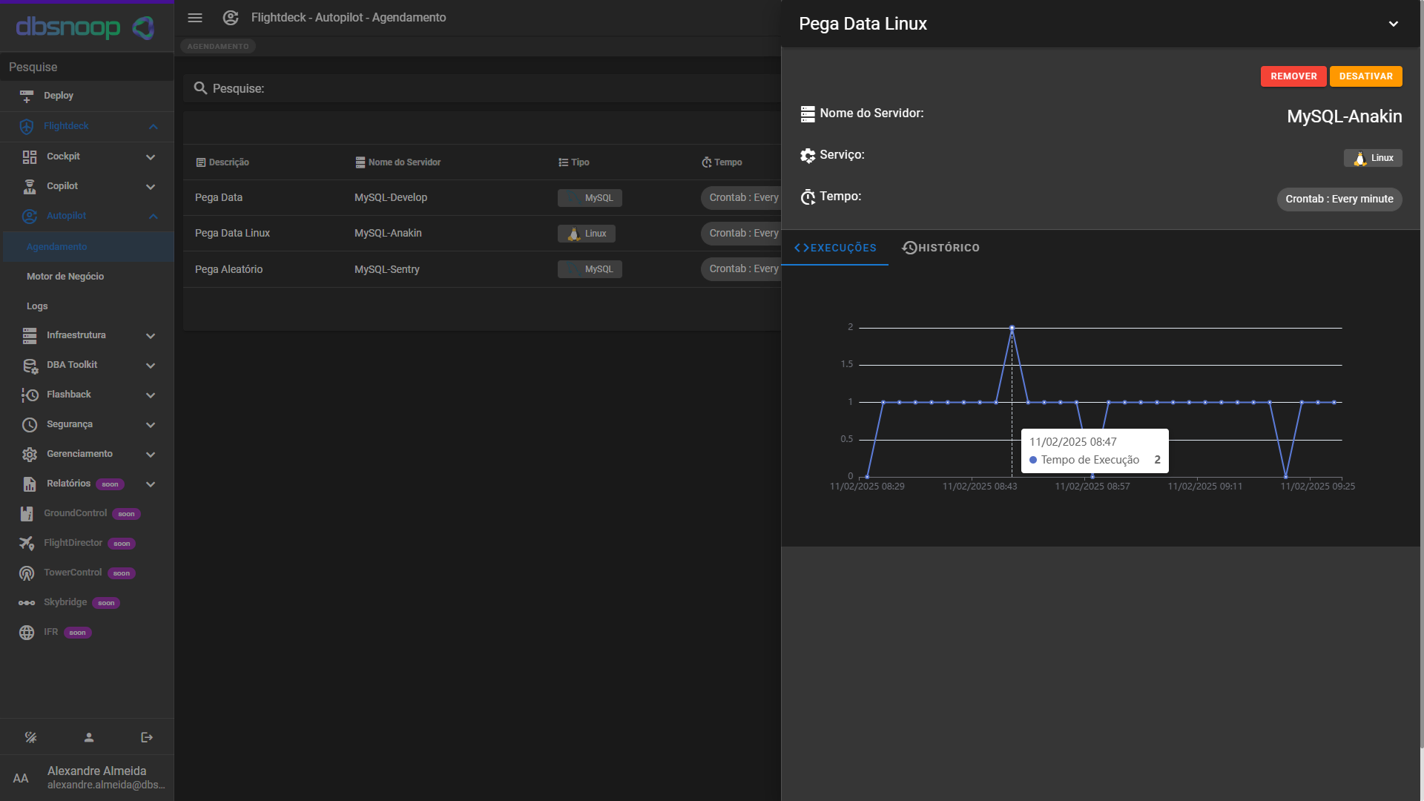Click the Gerenciamento gear icon
The image size is (1424, 801).
click(30, 454)
